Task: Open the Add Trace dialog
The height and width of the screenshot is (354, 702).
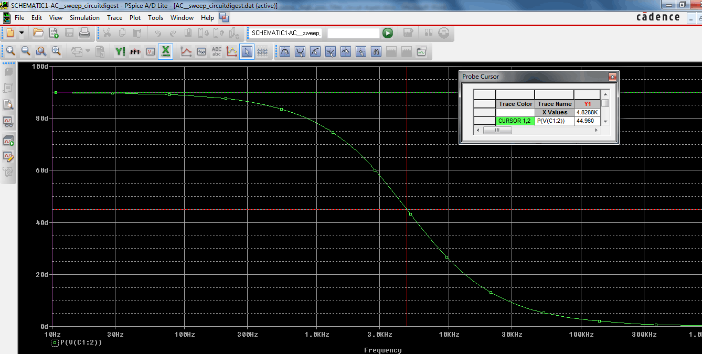Action: click(185, 51)
